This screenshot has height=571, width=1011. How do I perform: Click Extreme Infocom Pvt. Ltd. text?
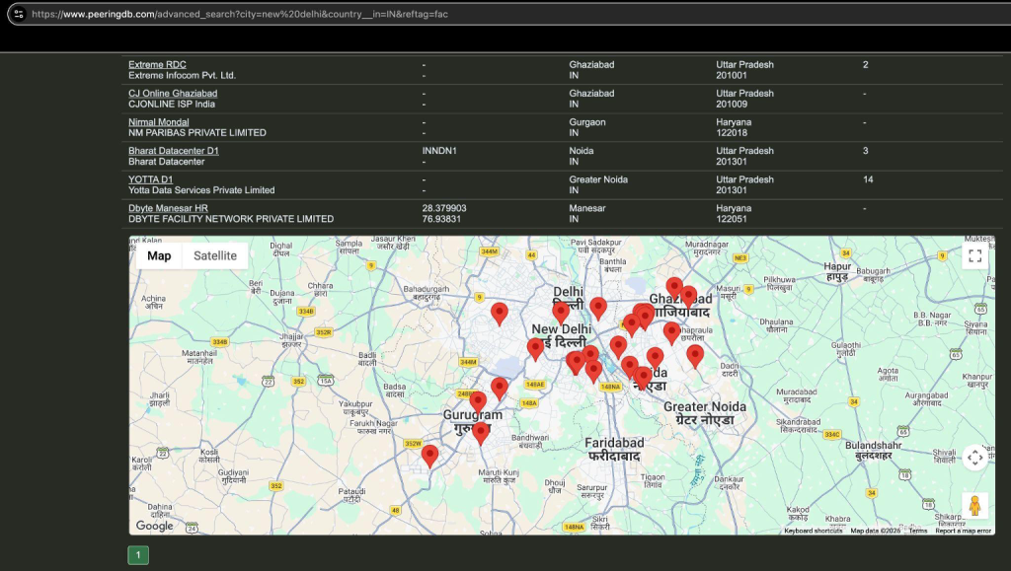click(x=182, y=75)
